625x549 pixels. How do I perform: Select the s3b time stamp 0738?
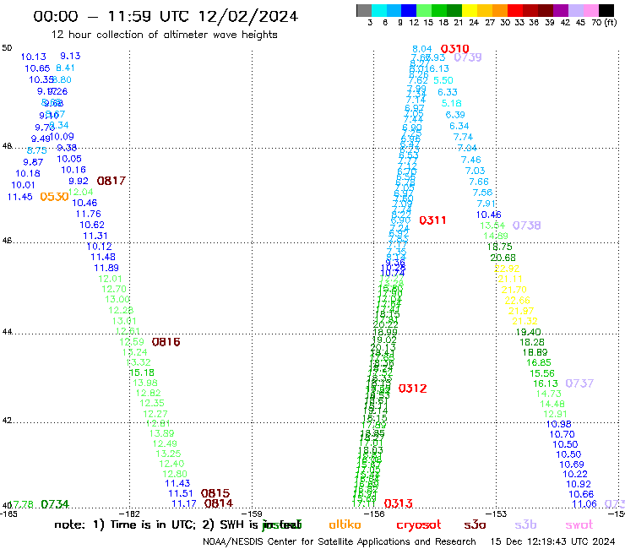coord(526,226)
